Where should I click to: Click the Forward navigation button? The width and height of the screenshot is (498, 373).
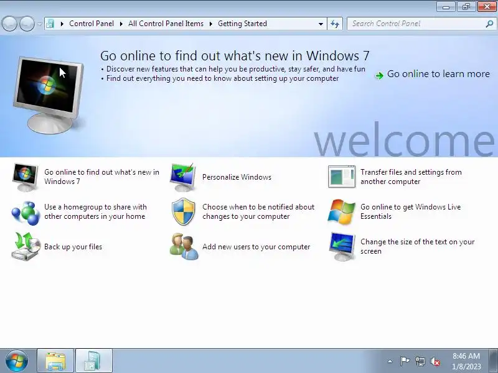click(x=27, y=24)
